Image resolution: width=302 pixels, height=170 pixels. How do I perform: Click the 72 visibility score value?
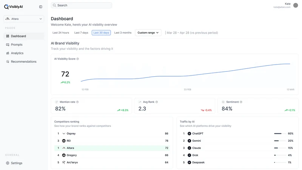point(65,74)
